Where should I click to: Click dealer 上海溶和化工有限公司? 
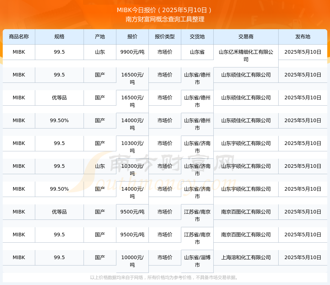(246, 257)
